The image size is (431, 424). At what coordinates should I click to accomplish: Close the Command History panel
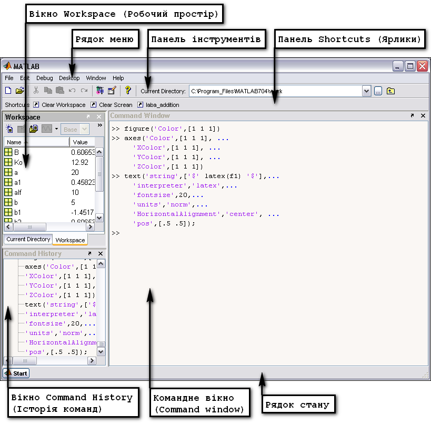point(101,253)
